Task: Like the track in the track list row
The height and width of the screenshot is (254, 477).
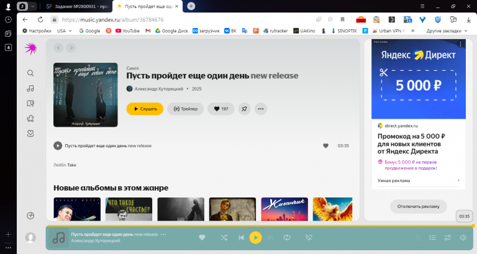Action: coord(326,146)
